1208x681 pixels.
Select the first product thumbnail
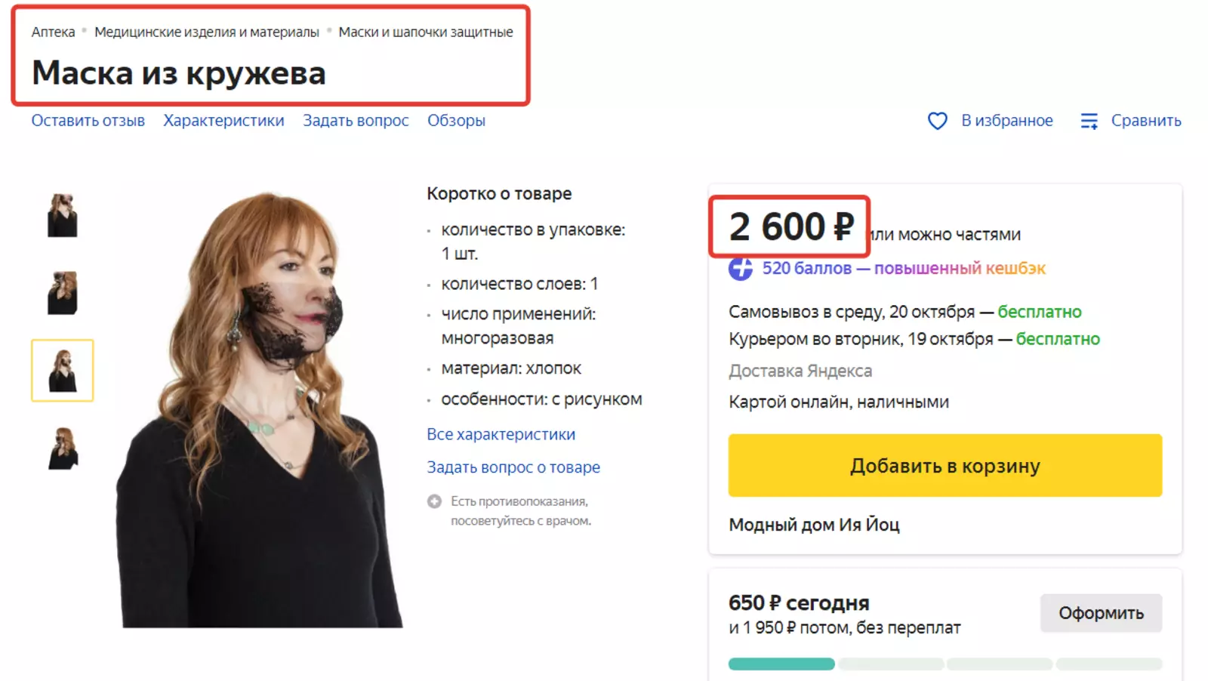(x=63, y=215)
